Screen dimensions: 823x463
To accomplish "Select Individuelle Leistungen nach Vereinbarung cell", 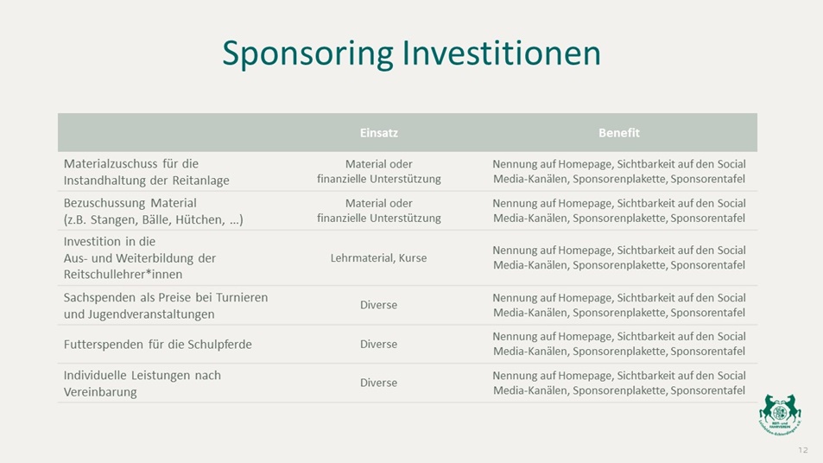I will 142,384.
